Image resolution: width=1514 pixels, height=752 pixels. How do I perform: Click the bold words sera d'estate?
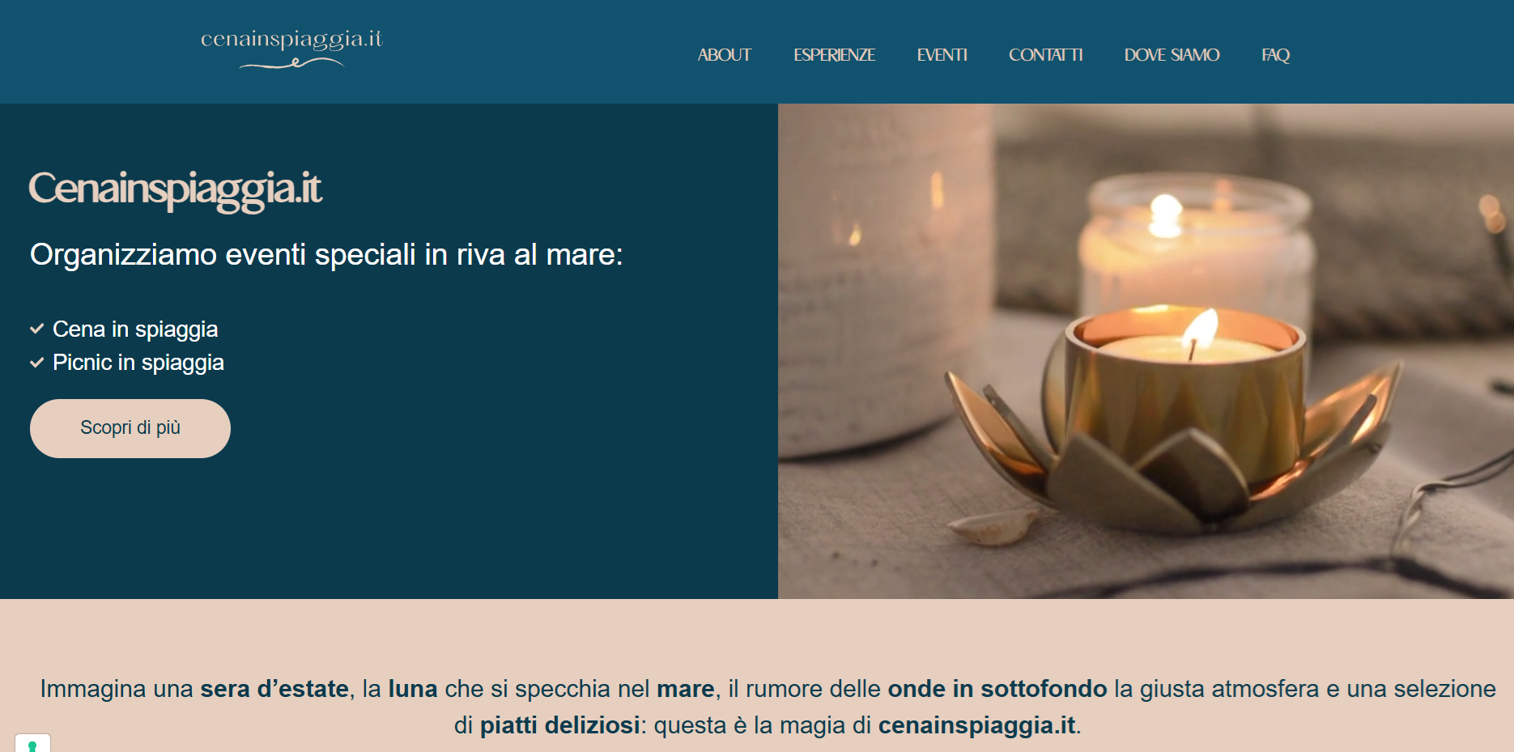click(x=274, y=689)
